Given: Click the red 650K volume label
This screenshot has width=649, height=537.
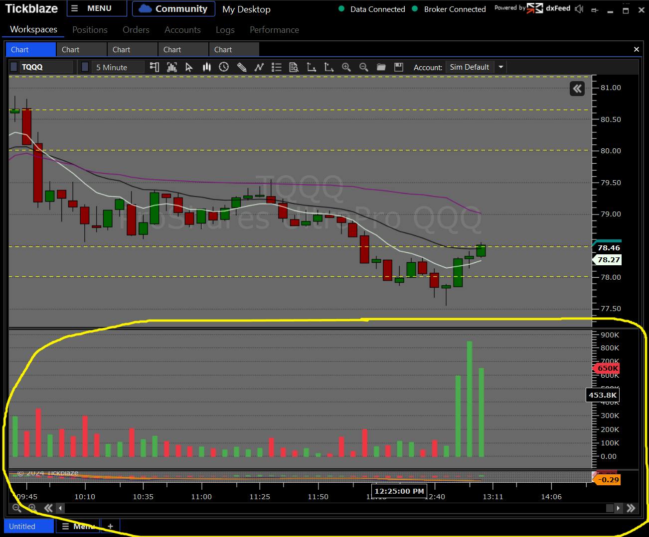Looking at the screenshot, I should point(607,368).
